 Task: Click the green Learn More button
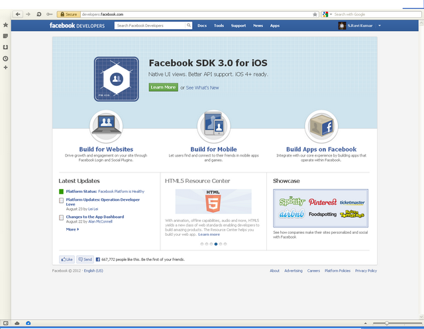pos(164,87)
